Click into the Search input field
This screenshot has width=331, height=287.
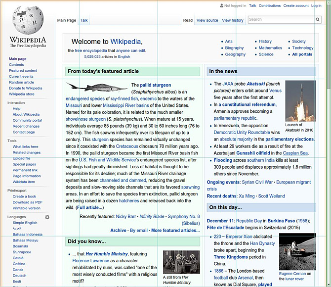[281, 20]
